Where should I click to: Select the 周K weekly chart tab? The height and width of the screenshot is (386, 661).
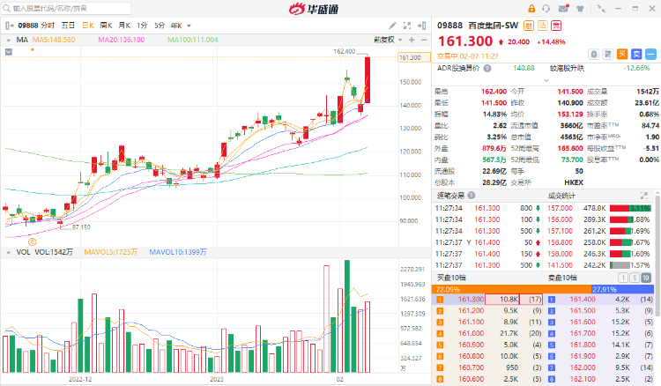point(107,26)
